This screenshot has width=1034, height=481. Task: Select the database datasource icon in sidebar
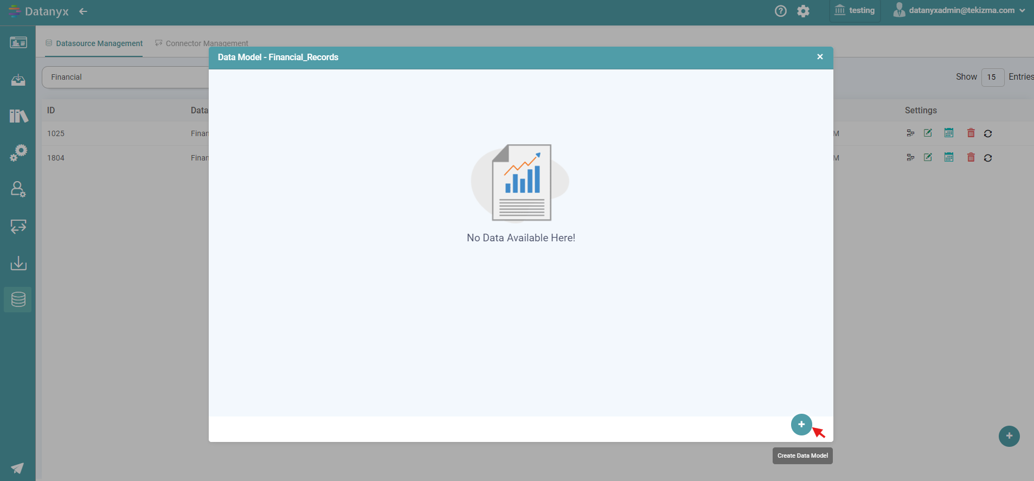click(x=18, y=299)
